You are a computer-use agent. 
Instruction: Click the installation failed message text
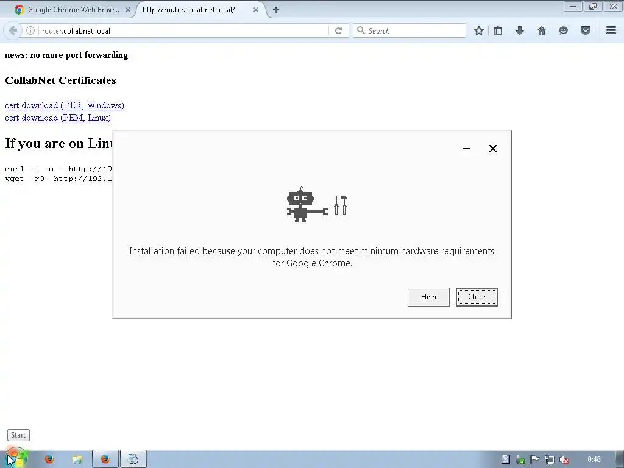tap(311, 257)
